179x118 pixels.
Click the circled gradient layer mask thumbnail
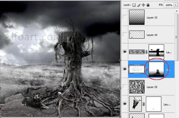point(156,69)
